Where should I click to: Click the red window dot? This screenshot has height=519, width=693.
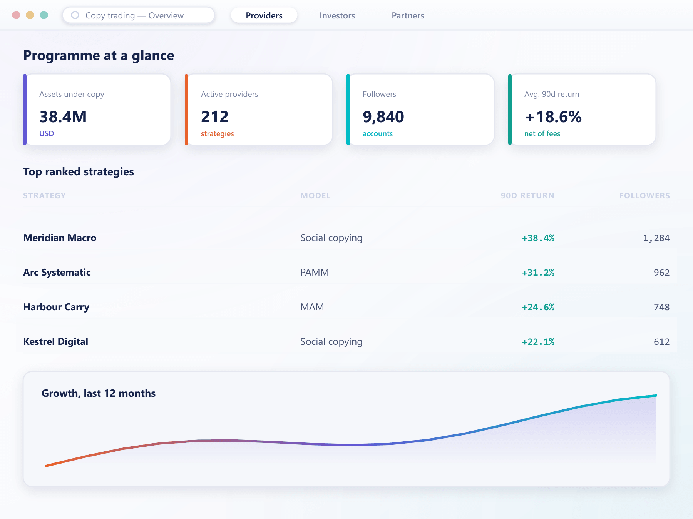point(16,15)
